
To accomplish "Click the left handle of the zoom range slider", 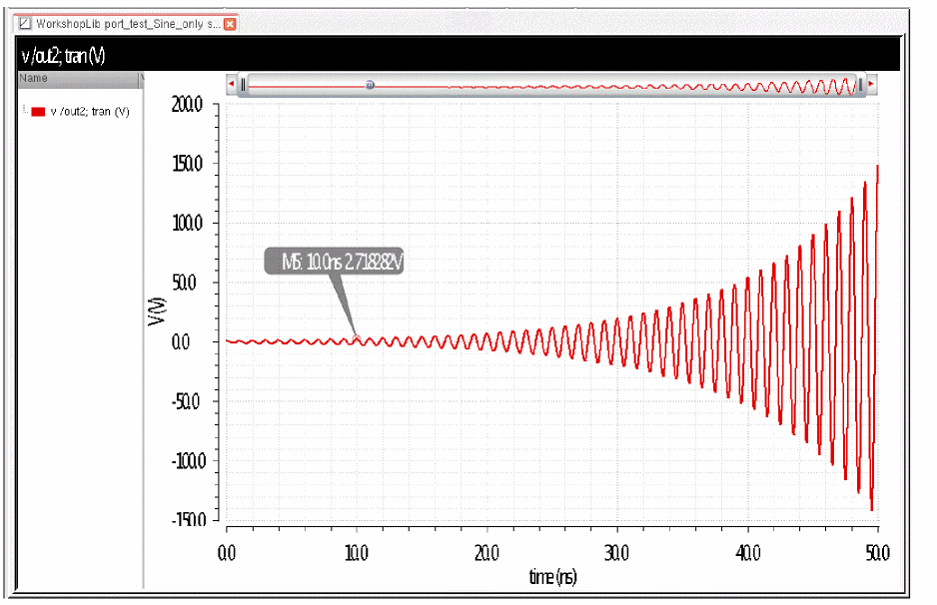I will point(243,85).
